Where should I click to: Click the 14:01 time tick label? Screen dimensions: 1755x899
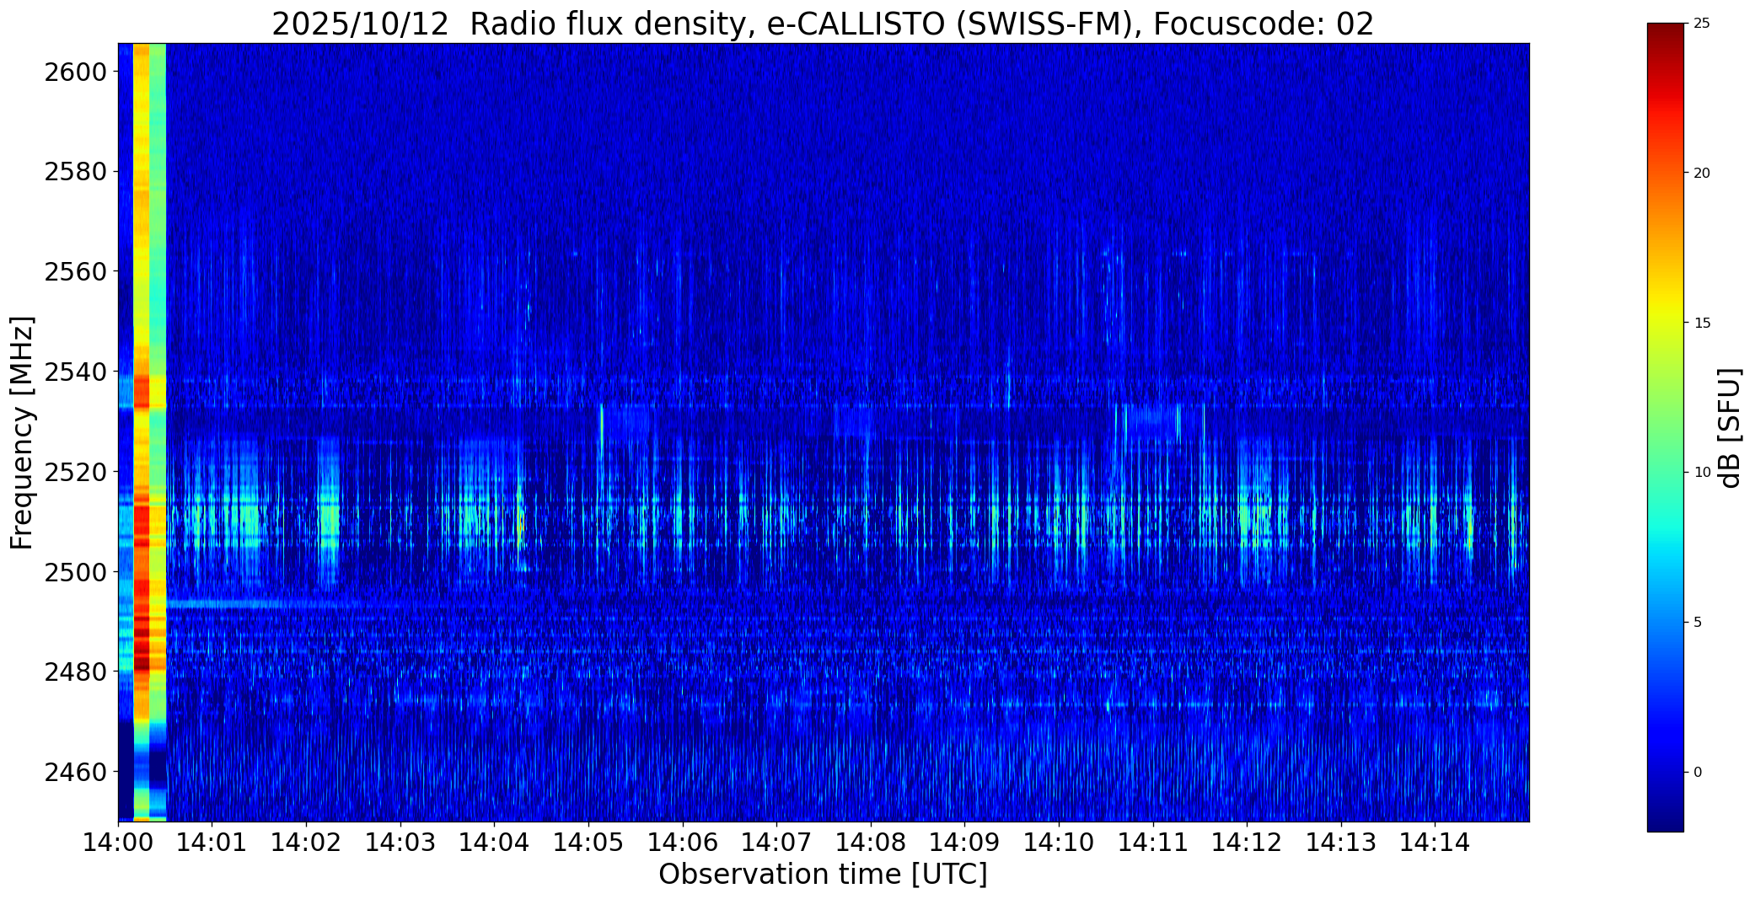click(x=212, y=842)
